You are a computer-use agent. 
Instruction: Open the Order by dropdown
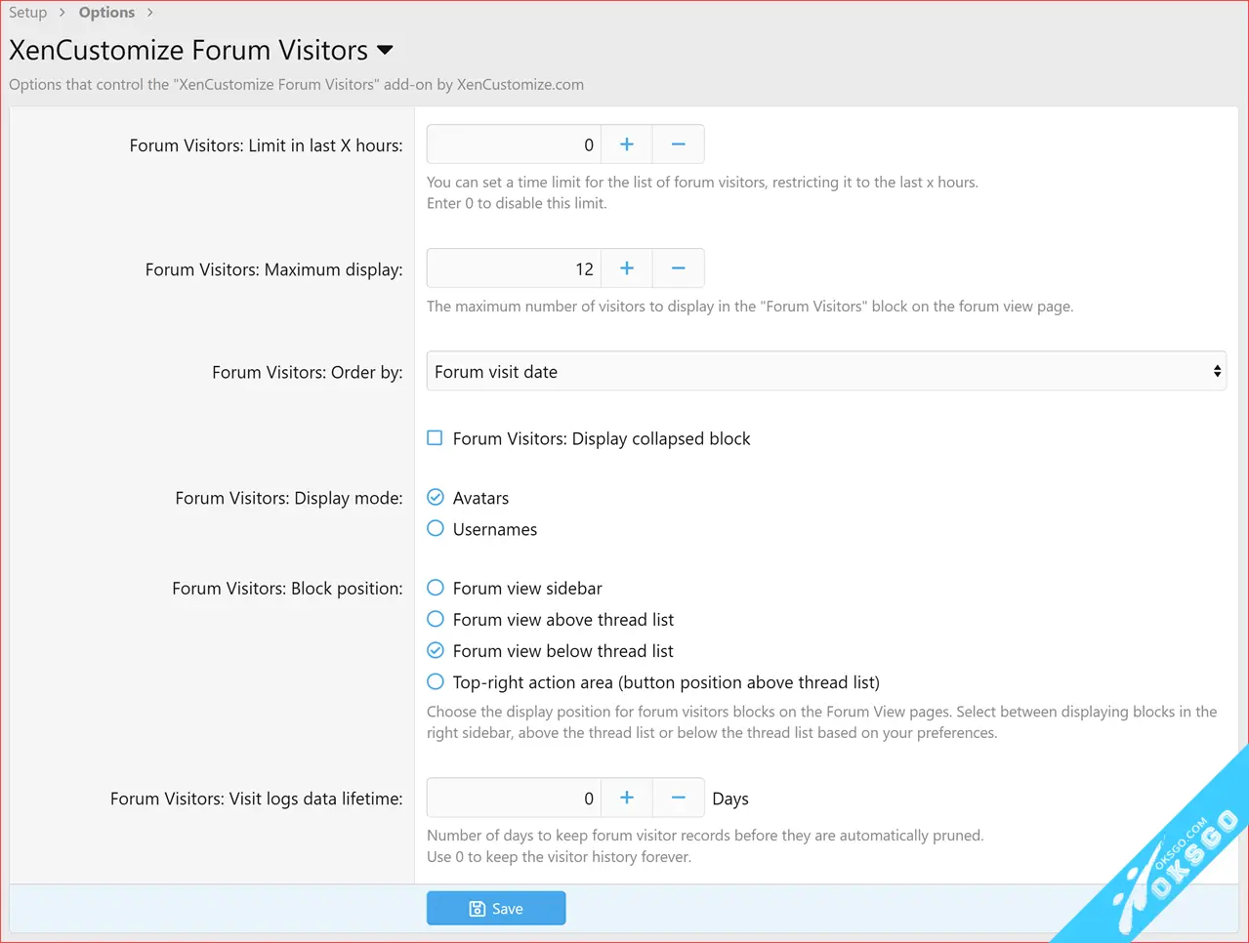point(825,372)
